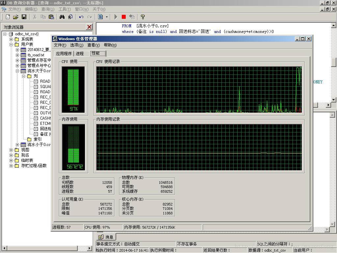Click the Copy toolbar icon
This screenshot has width=337, height=253.
(43, 17)
